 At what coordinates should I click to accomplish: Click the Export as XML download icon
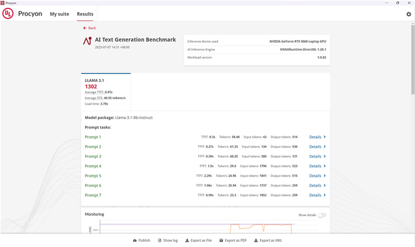point(256,241)
